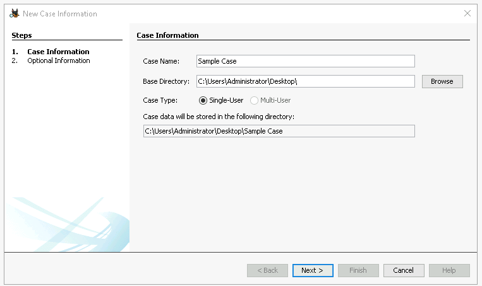Image resolution: width=482 pixels, height=286 pixels.
Task: Click the Autopsy dog icon in title bar
Action: point(14,13)
